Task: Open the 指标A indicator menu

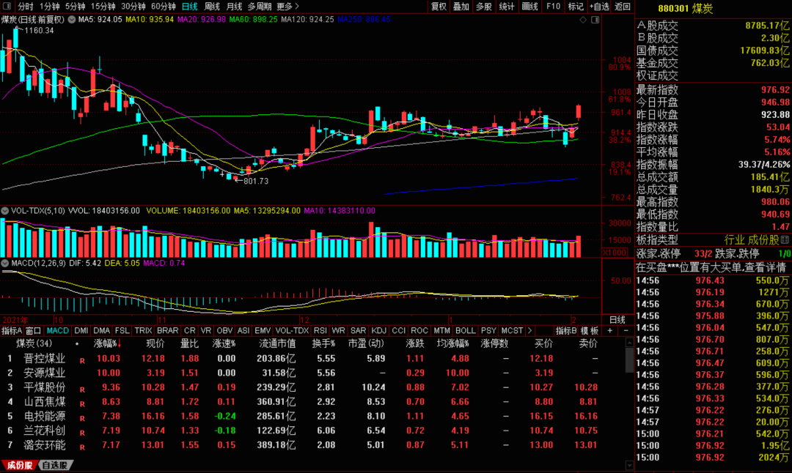Action: pos(12,331)
